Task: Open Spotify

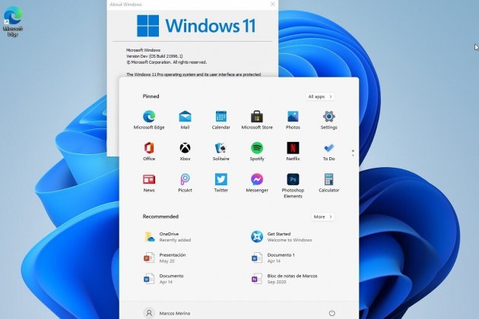Action: [257, 151]
